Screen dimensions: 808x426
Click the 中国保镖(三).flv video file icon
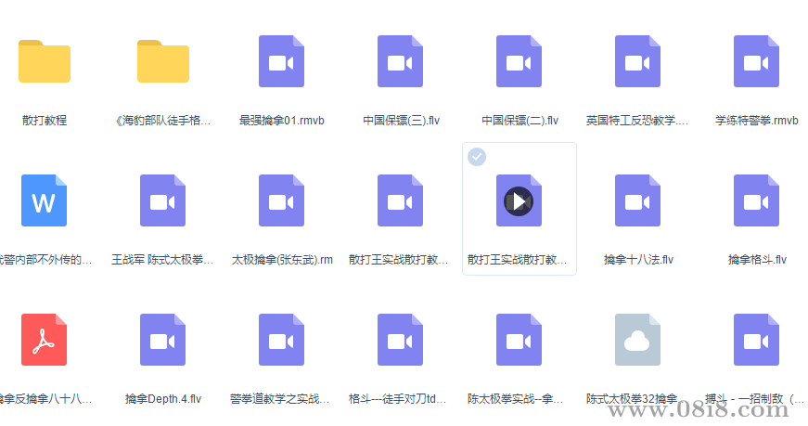[401, 61]
